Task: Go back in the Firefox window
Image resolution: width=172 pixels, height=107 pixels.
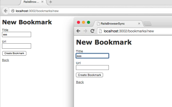Action: [5, 11]
